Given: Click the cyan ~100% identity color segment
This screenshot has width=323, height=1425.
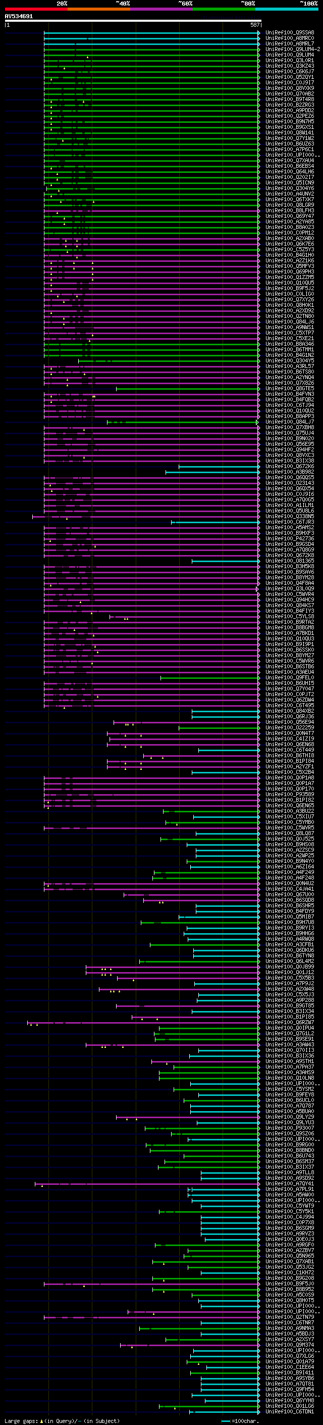Looking at the screenshot, I should pyautogui.click(x=287, y=10).
